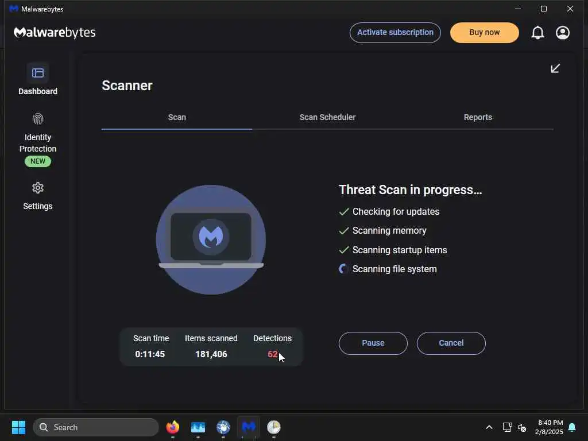
Task: Open the clock app on taskbar
Action: coord(274,427)
